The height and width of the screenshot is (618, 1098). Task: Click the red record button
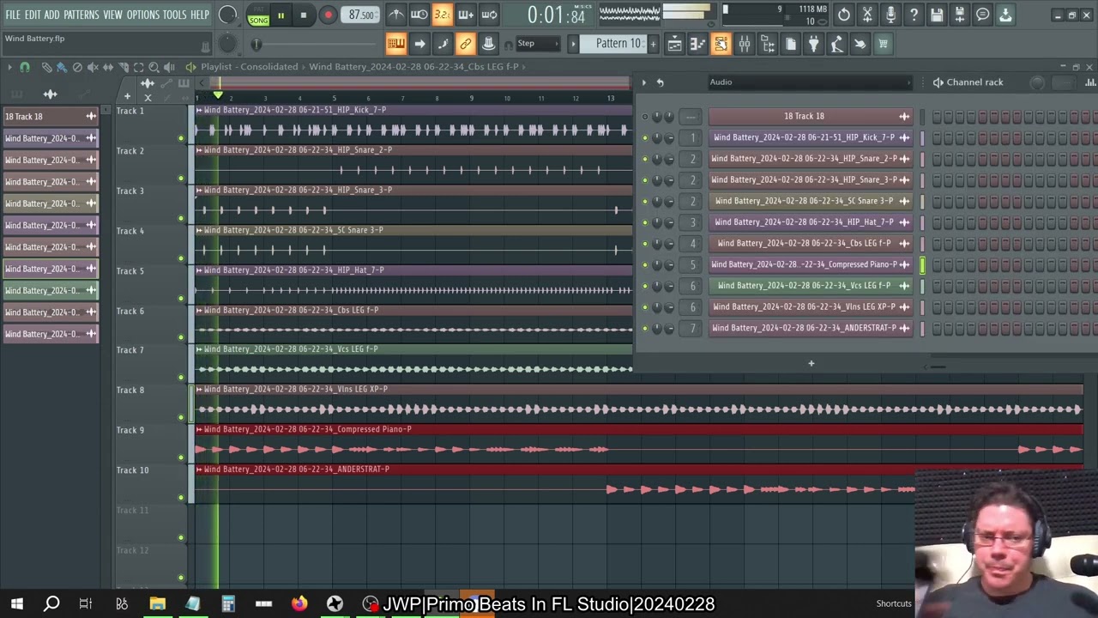[328, 15]
